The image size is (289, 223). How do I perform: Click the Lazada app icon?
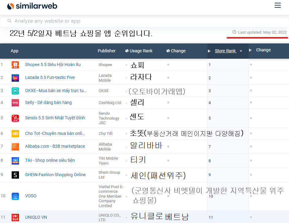pos(15,78)
